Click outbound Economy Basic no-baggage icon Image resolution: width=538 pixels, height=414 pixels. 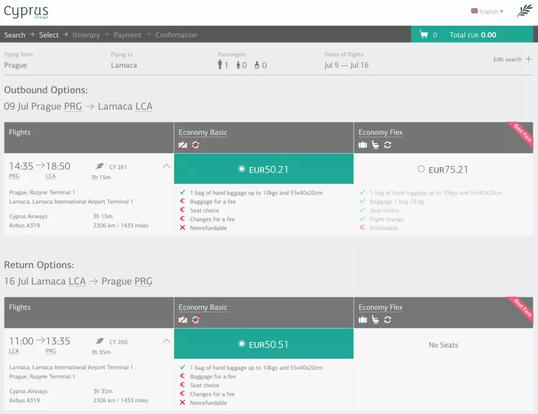click(x=183, y=145)
